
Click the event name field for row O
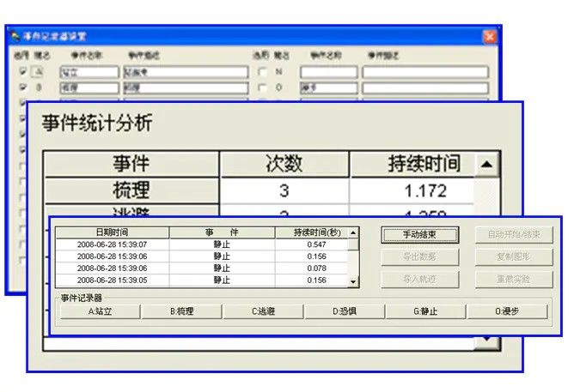[x=327, y=87]
